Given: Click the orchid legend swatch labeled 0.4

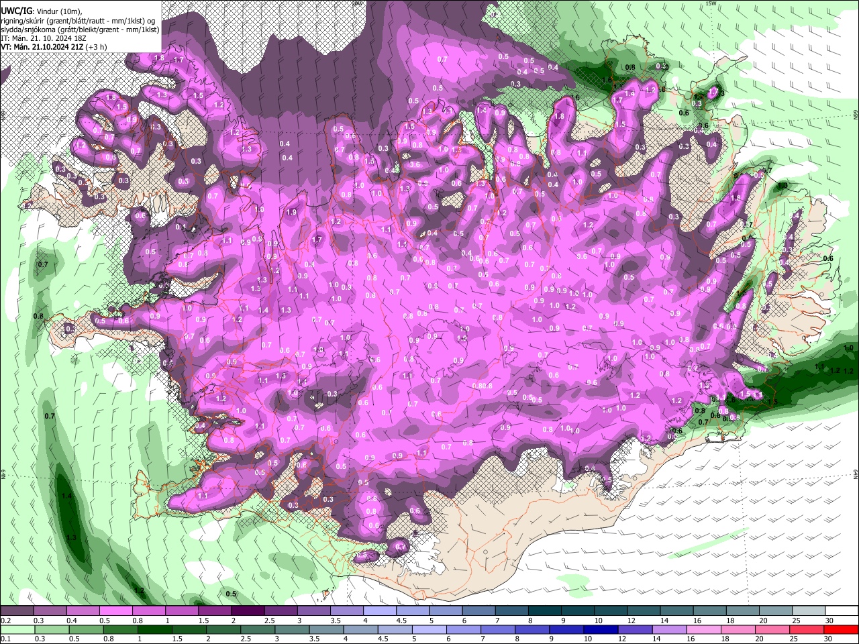Looking at the screenshot, I should pos(83,611).
